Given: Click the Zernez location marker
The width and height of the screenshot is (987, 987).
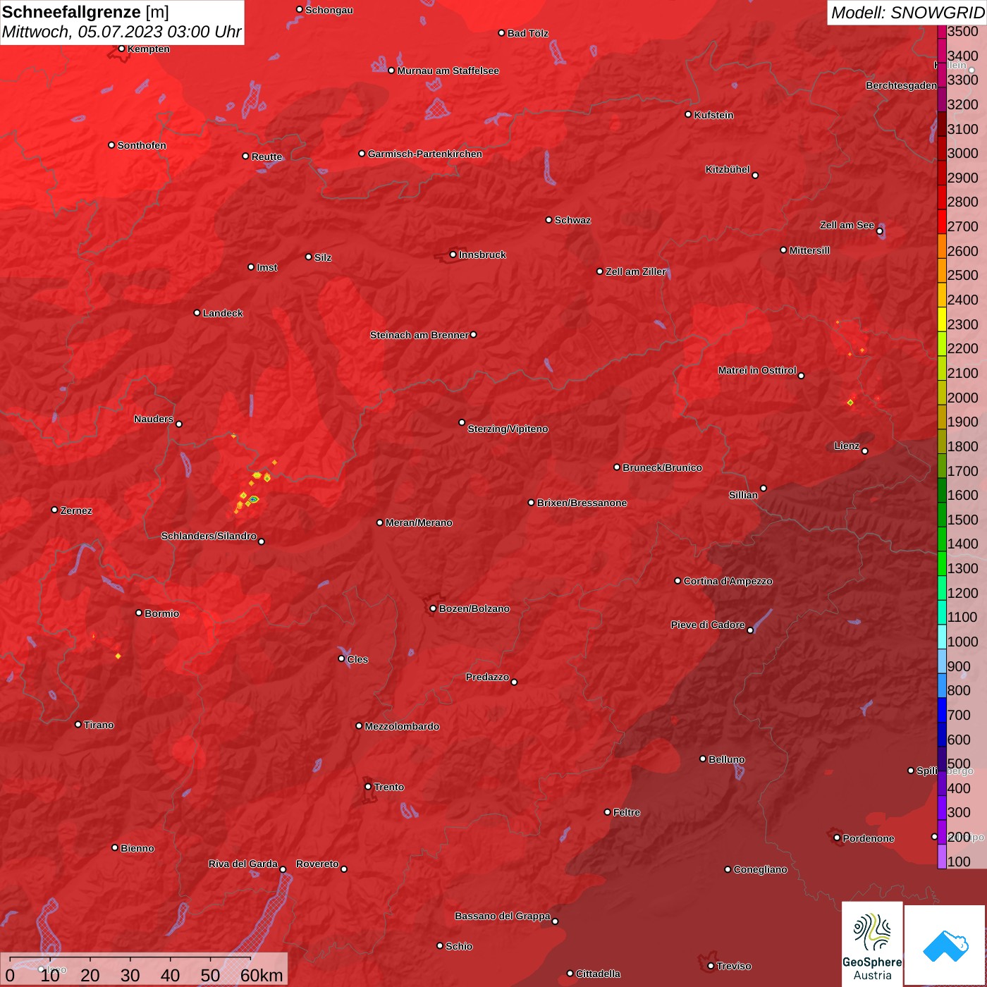Looking at the screenshot, I should coord(54,510).
